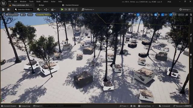
Task: Open the World Settings side panel tab
Action: [191, 61]
